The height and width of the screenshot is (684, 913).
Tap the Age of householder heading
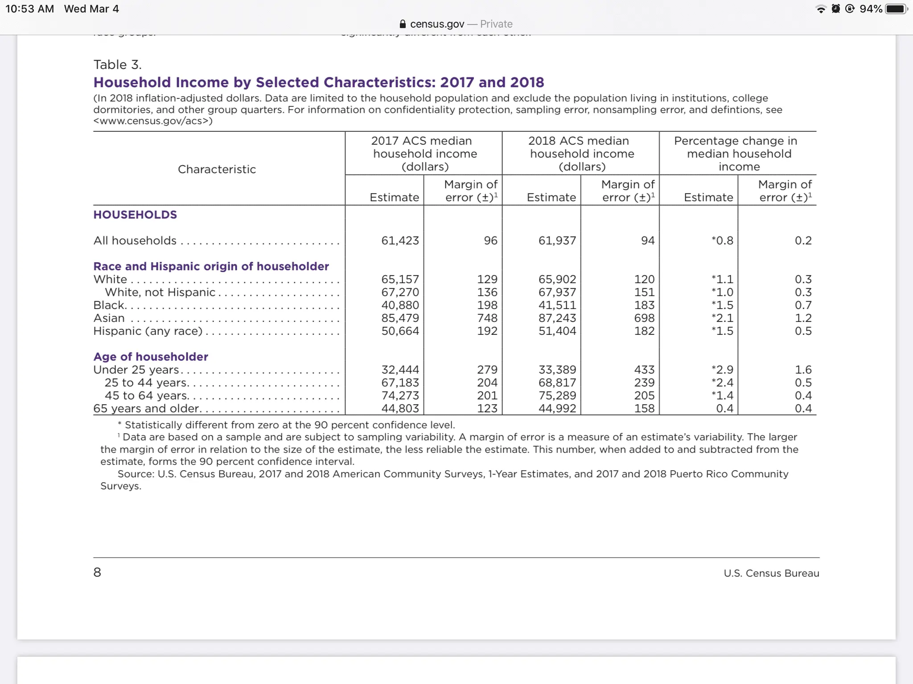(x=151, y=357)
